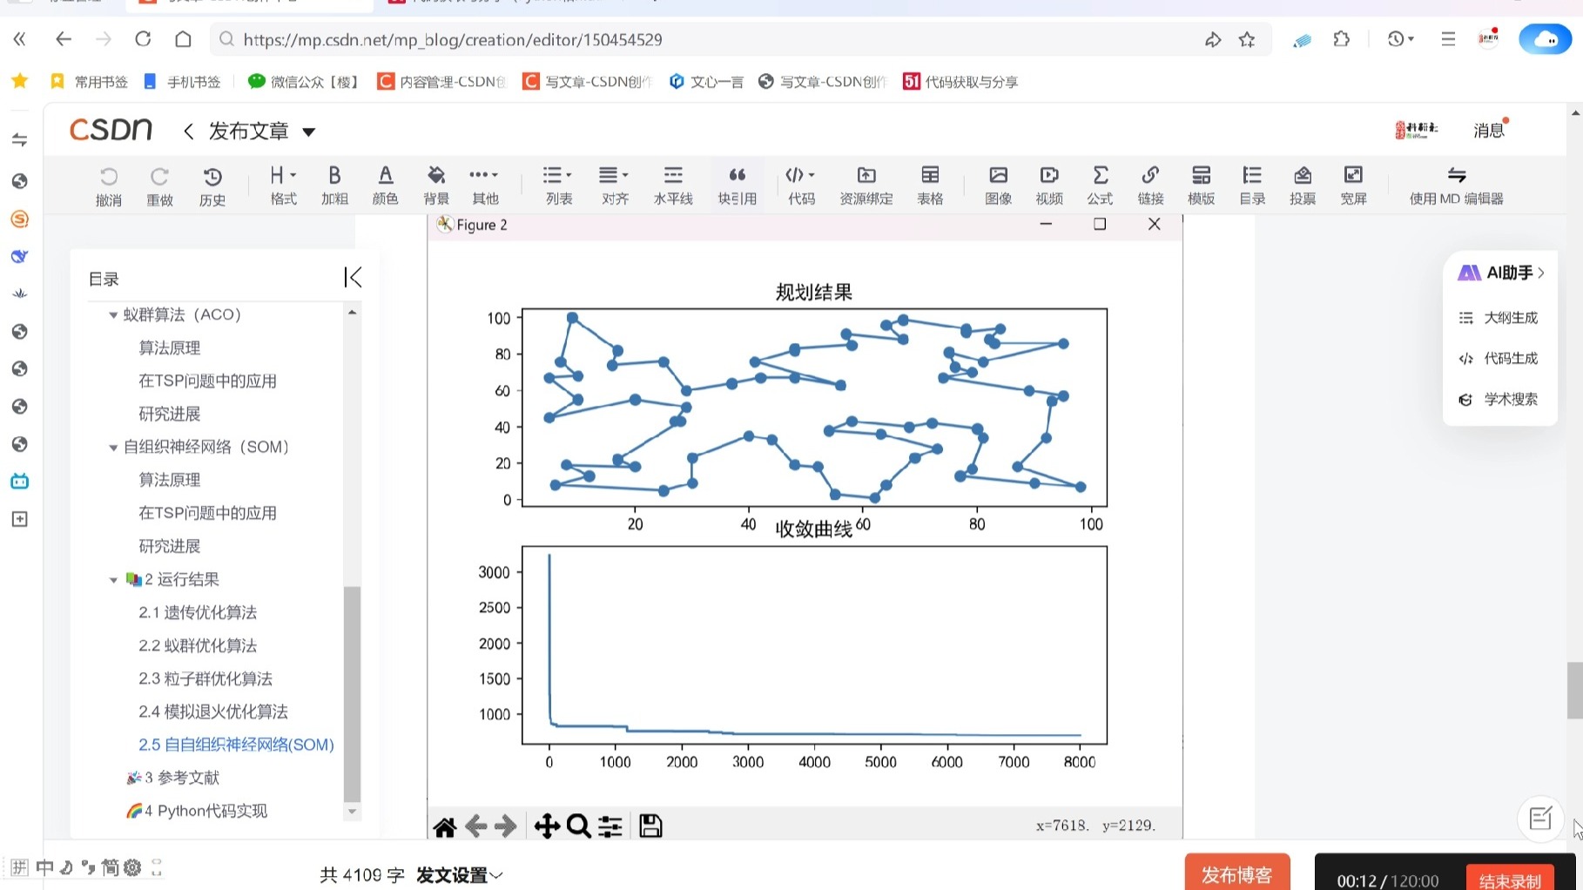1583x890 pixels.
Task: Click the history (历史) icon
Action: tap(212, 185)
